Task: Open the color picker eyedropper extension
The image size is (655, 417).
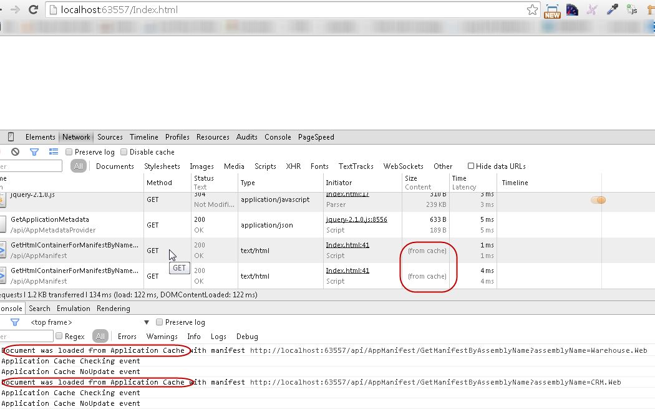Action: coord(612,9)
